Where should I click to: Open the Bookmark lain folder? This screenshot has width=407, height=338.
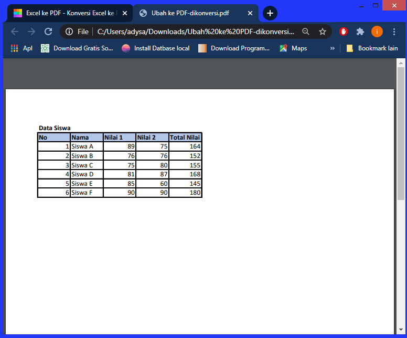pos(372,48)
